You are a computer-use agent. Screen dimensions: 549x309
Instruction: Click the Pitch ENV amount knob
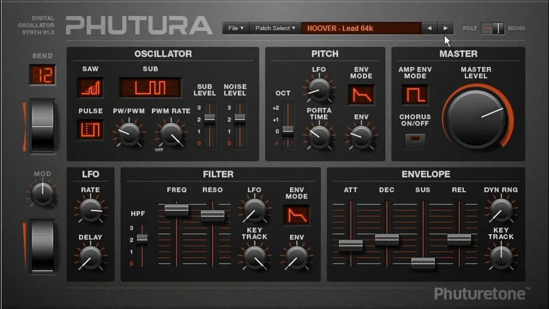(361, 137)
